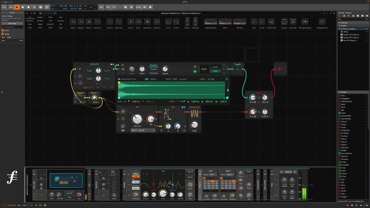
Task: Open the Delay-2 FB FX slot
Action: tap(249, 172)
